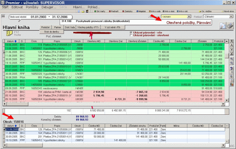This screenshot has width=236, height=149.
Task: Open the Debuger... menu
Action: 49,7
